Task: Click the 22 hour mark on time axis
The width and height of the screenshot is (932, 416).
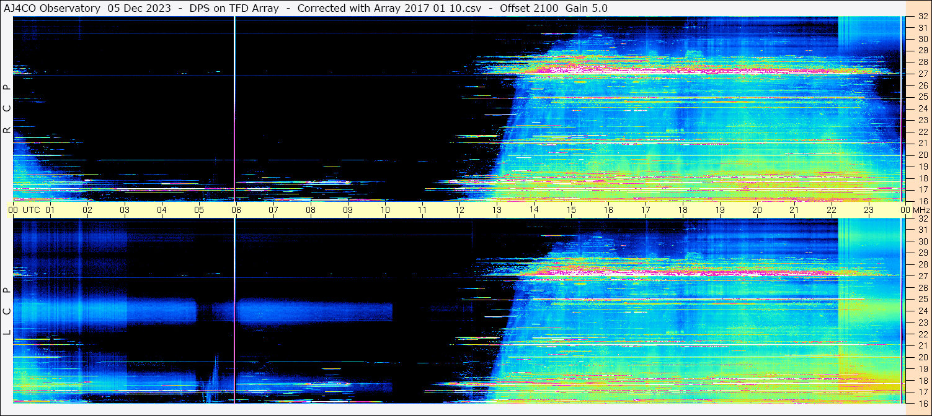Action: coord(832,210)
